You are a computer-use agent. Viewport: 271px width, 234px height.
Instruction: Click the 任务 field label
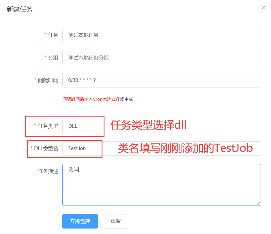coord(53,35)
